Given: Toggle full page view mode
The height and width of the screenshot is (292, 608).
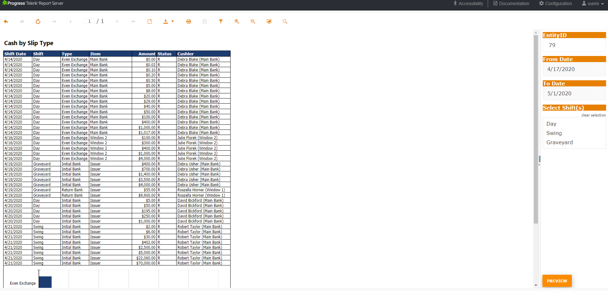Looking at the screenshot, I should tap(269, 21).
